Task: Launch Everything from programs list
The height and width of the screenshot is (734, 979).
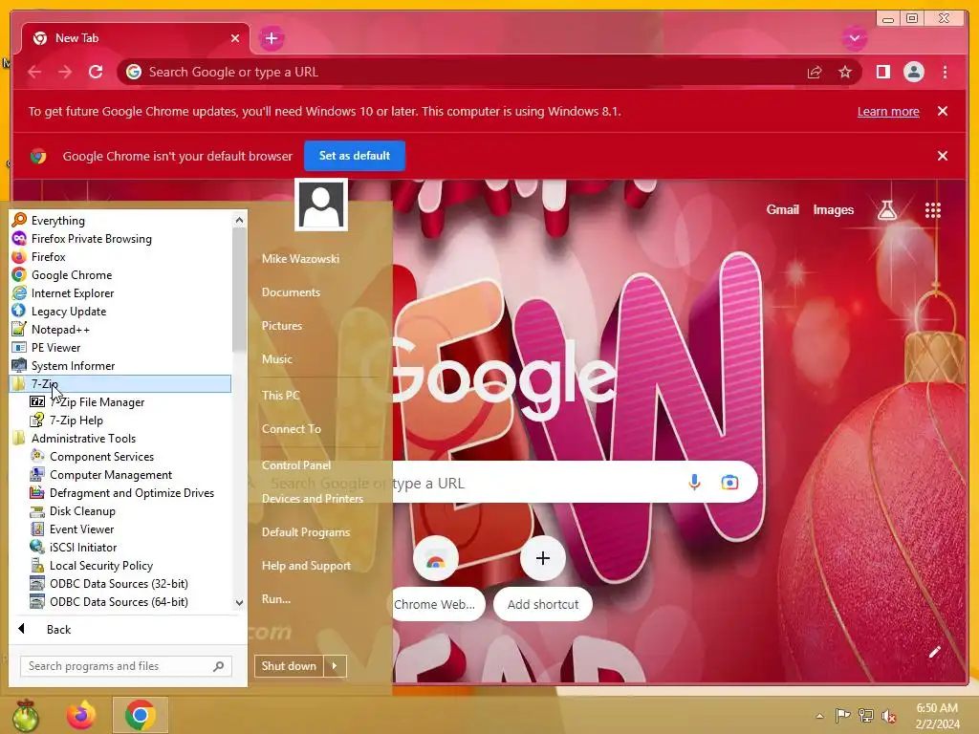Action: (x=120, y=221)
